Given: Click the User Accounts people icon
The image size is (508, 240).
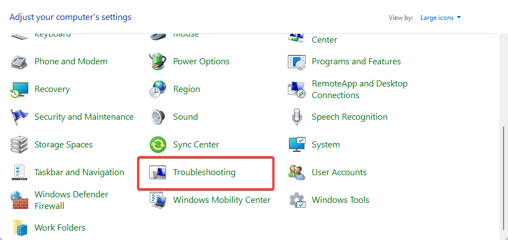Looking at the screenshot, I should [x=297, y=172].
